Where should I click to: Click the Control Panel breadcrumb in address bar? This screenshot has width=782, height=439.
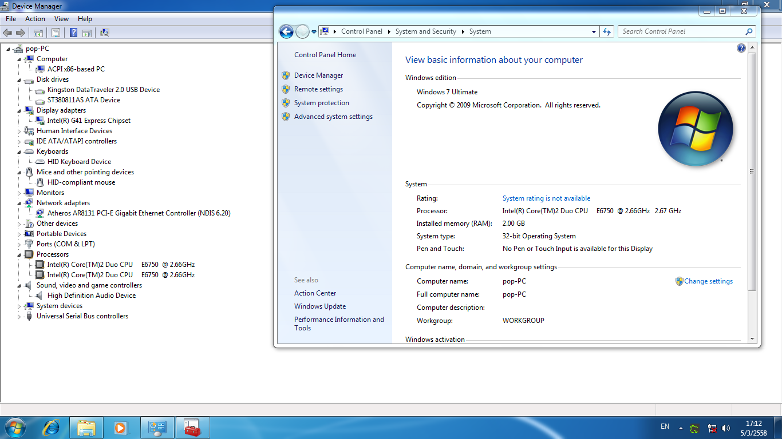362,31
